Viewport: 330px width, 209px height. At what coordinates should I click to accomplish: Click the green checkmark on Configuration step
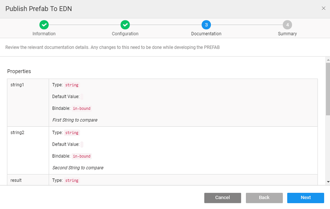(125, 25)
